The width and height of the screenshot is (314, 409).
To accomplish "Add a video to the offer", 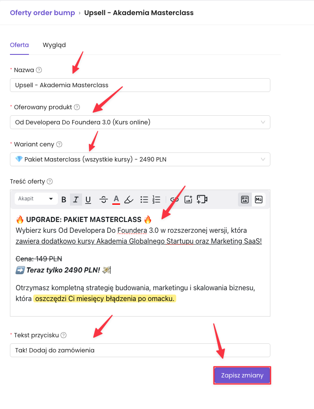I will [x=202, y=199].
